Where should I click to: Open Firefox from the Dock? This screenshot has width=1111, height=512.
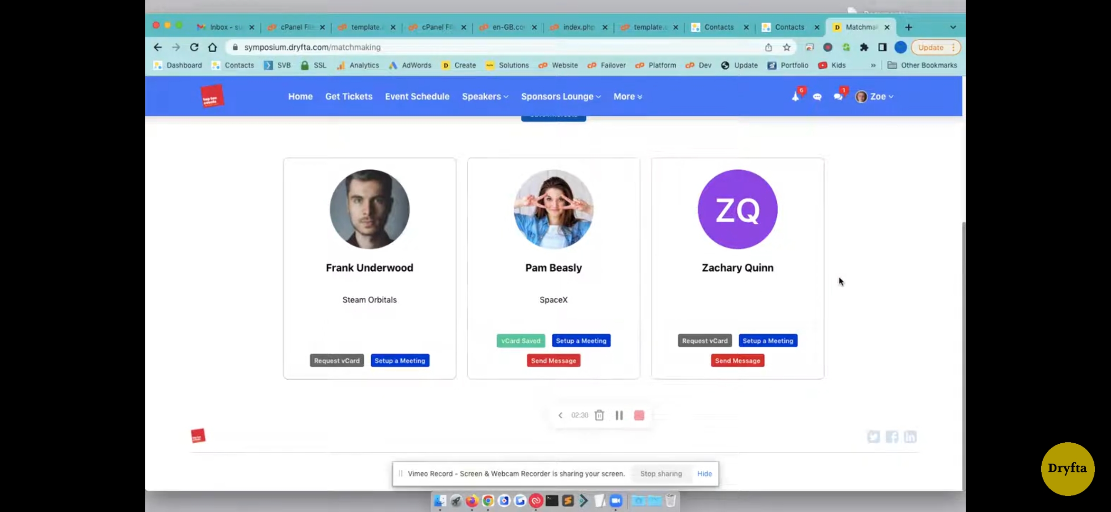(471, 501)
